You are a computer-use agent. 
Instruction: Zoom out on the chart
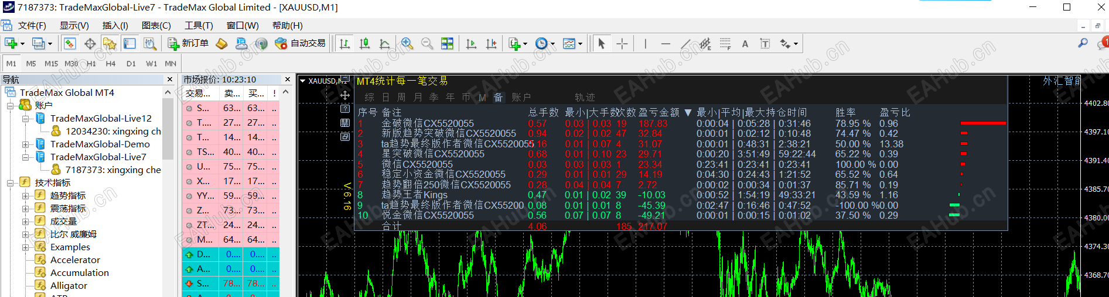pos(427,44)
